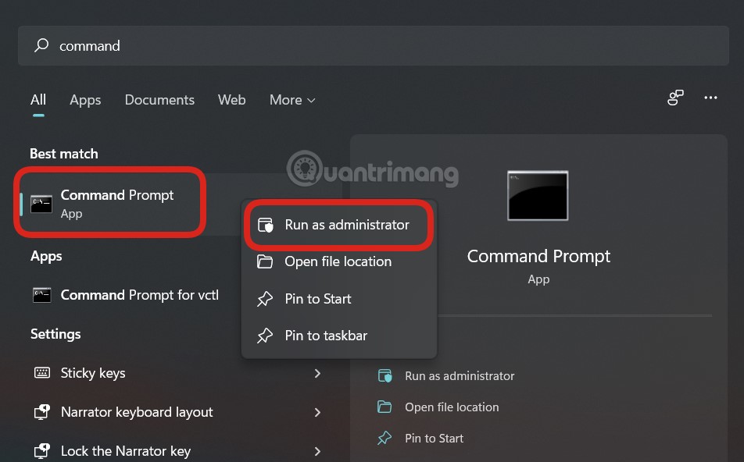Switch to the Web tab
The width and height of the screenshot is (744, 462).
[x=231, y=100]
